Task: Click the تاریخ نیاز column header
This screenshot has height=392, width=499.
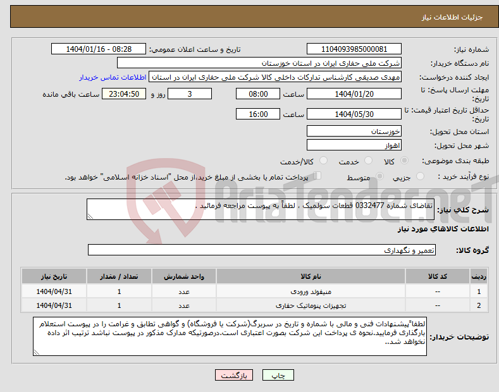Action: pos(54,276)
